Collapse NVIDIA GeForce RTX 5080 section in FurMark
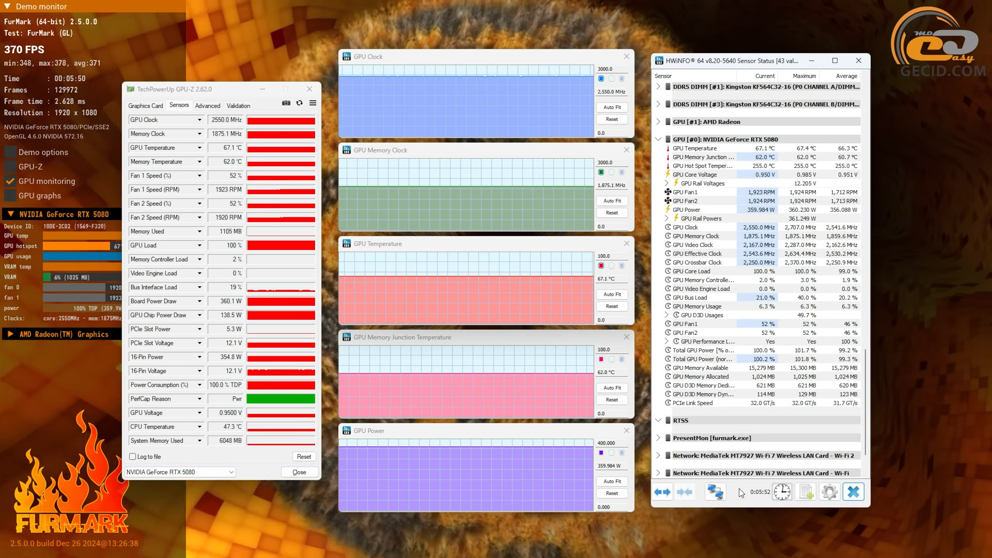Viewport: 992px width, 558px height. 10,214
